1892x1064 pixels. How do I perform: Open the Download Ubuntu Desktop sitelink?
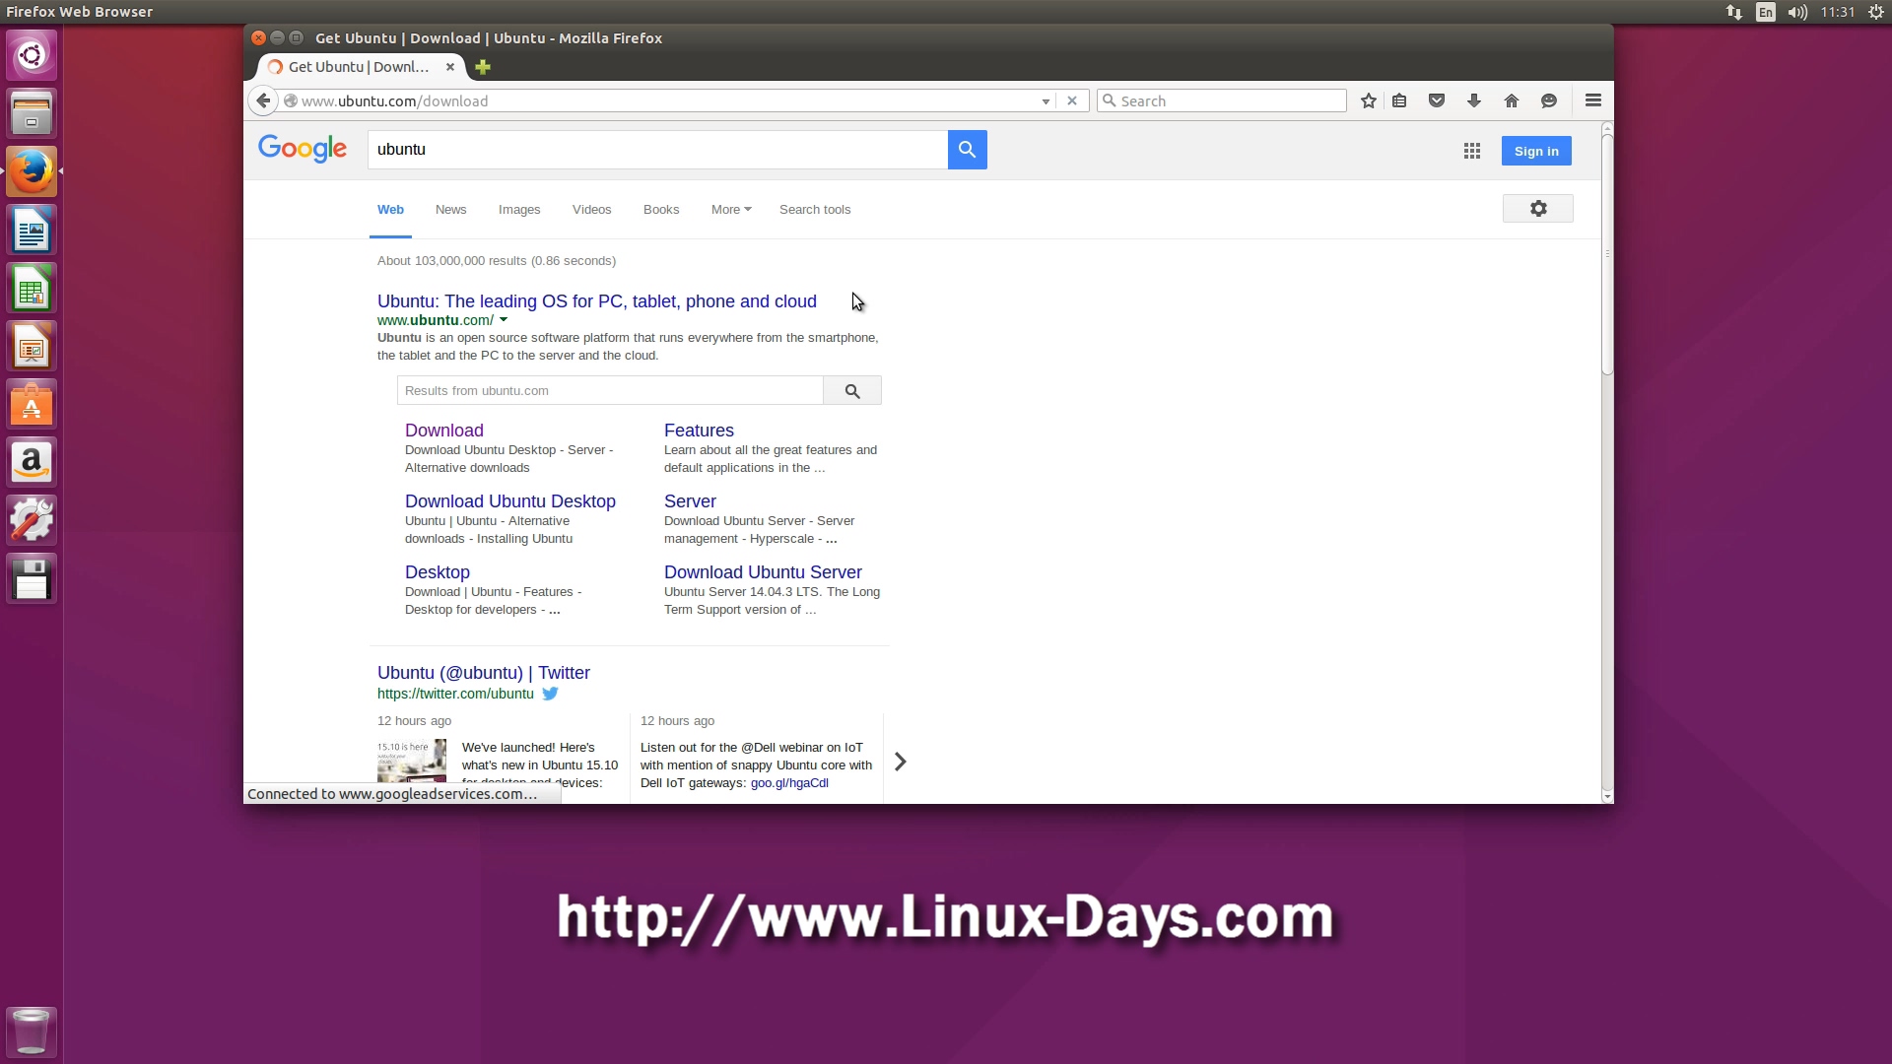pos(510,501)
